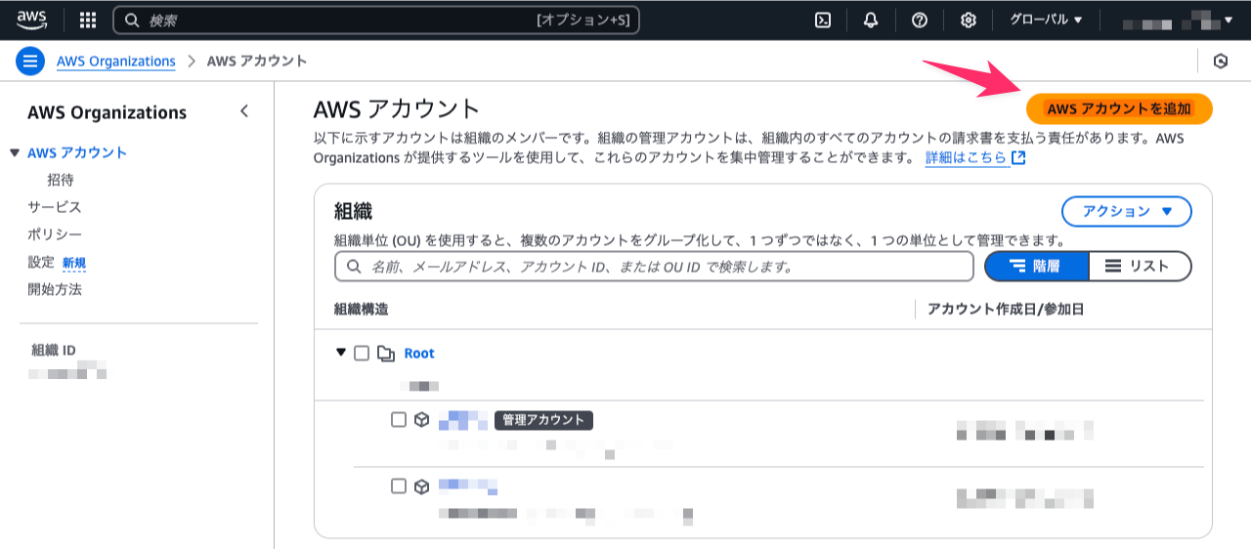Open ポリシー in the sidebar
Screen dimensions: 1251x549
(55, 235)
